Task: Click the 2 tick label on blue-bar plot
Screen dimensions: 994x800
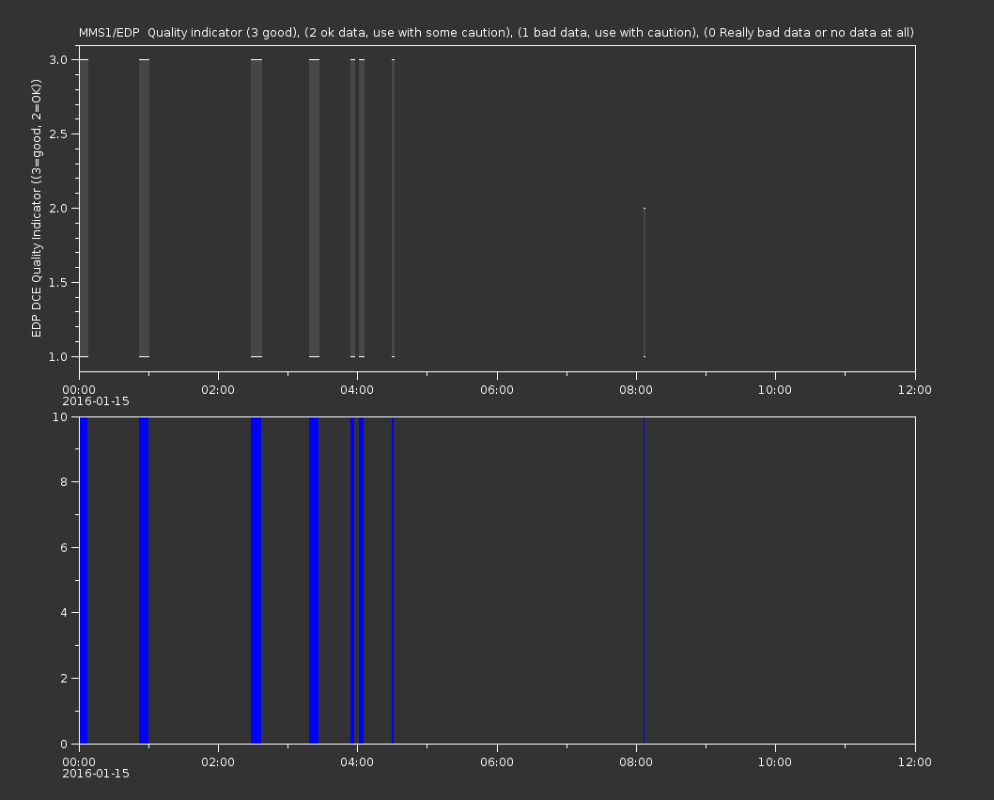Action: 64,678
